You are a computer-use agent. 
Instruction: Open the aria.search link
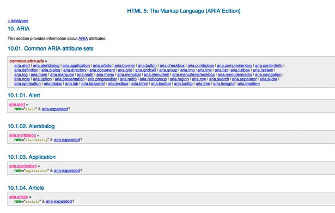click(x=219, y=79)
